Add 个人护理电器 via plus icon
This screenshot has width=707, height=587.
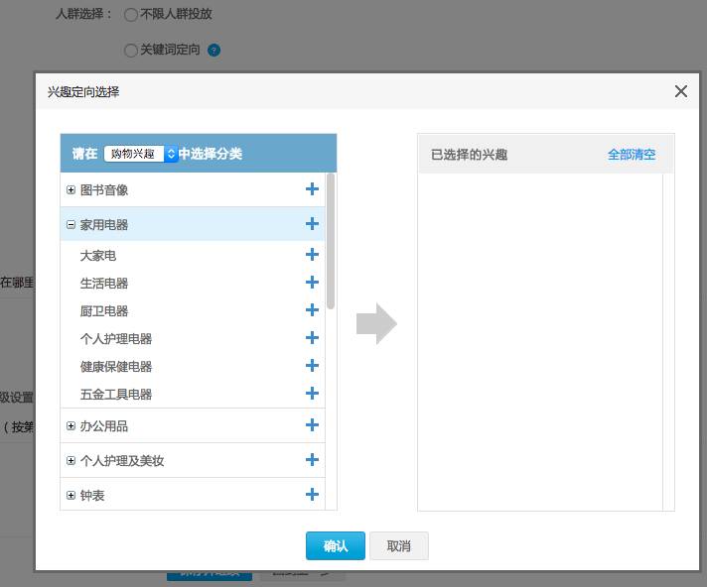312,338
